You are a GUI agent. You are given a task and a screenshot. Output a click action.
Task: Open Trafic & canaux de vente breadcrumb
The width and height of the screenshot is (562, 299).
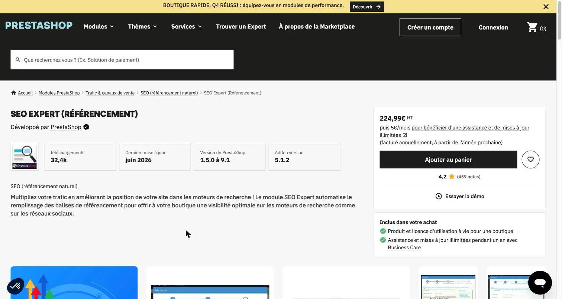pos(110,93)
